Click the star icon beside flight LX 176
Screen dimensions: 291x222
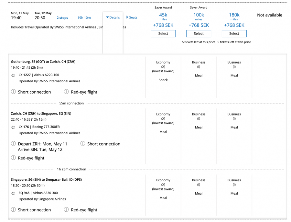13,126
